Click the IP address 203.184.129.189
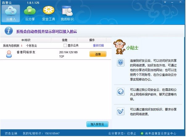Viewport: 186px width, 137px height. pyautogui.click(x=68, y=52)
